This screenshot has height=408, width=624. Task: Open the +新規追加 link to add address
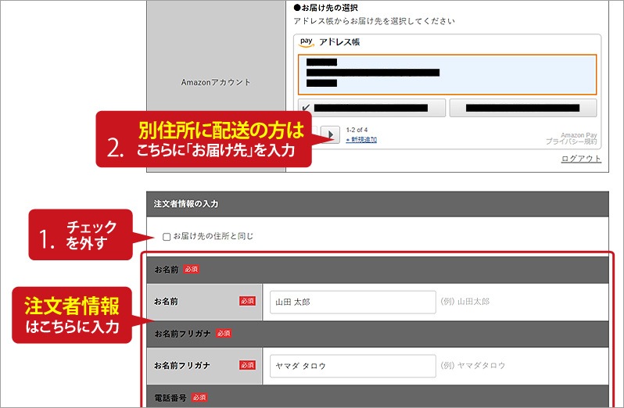pos(361,140)
